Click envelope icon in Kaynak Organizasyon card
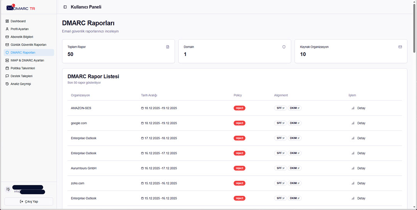This screenshot has height=210, width=417. pyautogui.click(x=400, y=47)
